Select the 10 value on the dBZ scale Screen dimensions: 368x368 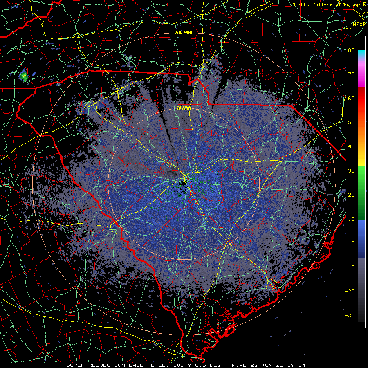click(x=351, y=219)
